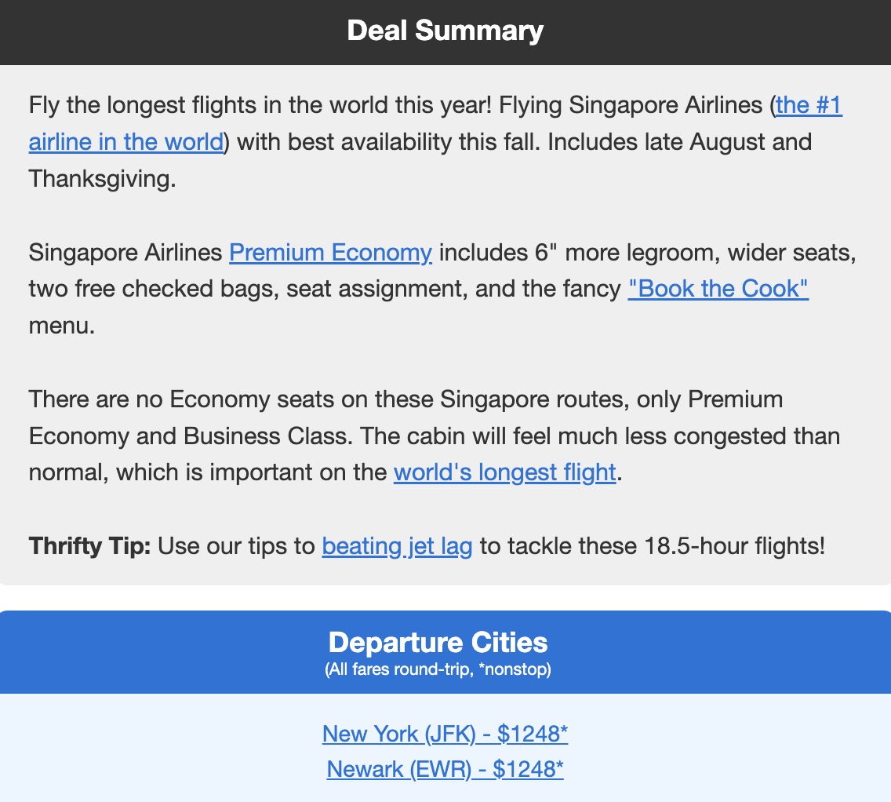
Task: Click the Deal Summary header bar
Action: click(x=445, y=31)
